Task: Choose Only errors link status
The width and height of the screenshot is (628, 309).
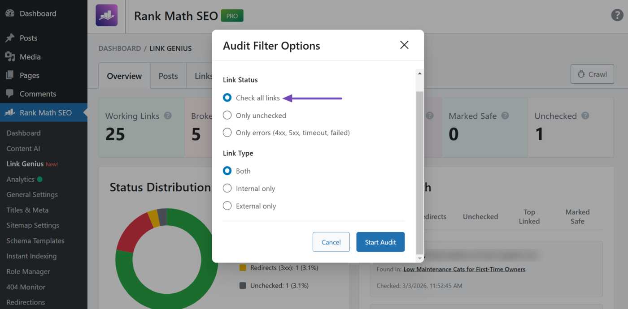Action: [x=227, y=132]
